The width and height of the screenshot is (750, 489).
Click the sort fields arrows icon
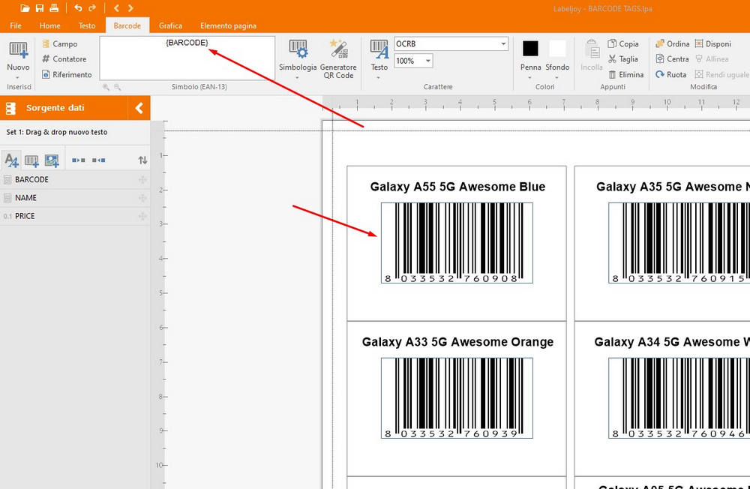(142, 160)
